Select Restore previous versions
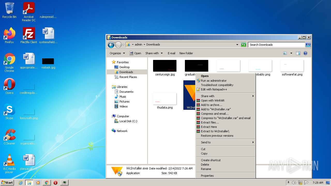This screenshot has height=186, width=331. [225, 136]
